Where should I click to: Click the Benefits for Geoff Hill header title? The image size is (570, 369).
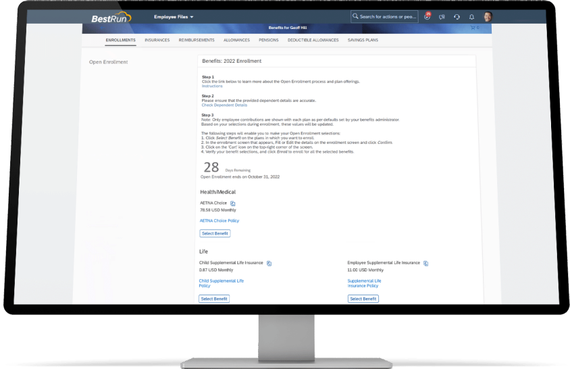288,28
